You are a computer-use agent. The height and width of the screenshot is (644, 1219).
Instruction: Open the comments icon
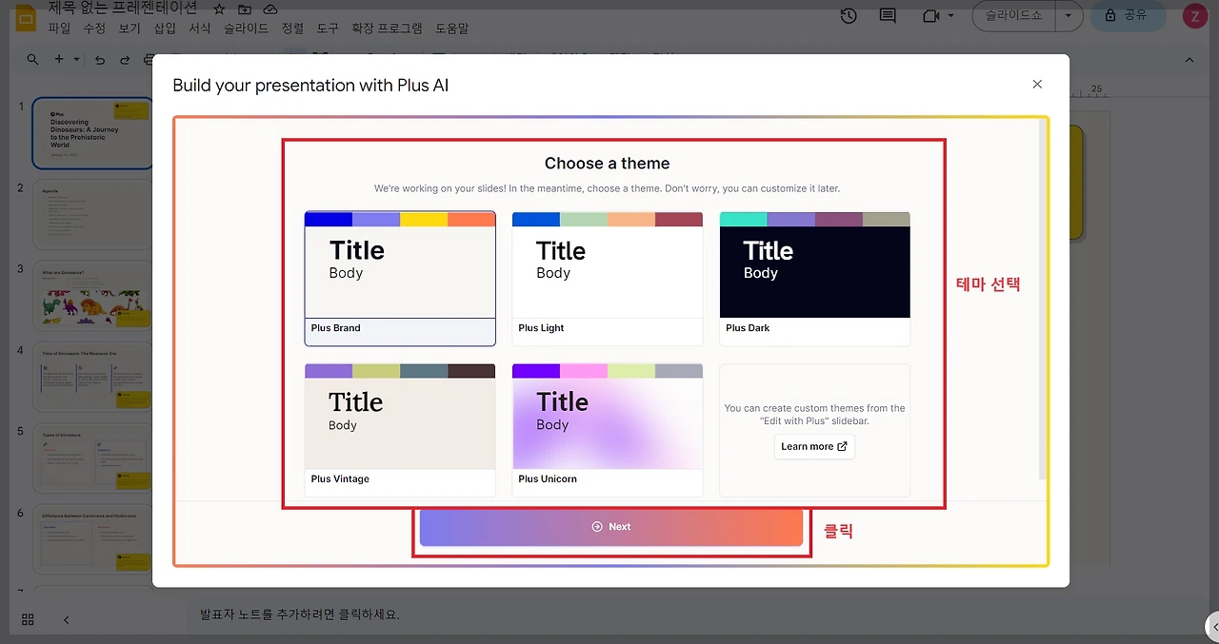888,15
